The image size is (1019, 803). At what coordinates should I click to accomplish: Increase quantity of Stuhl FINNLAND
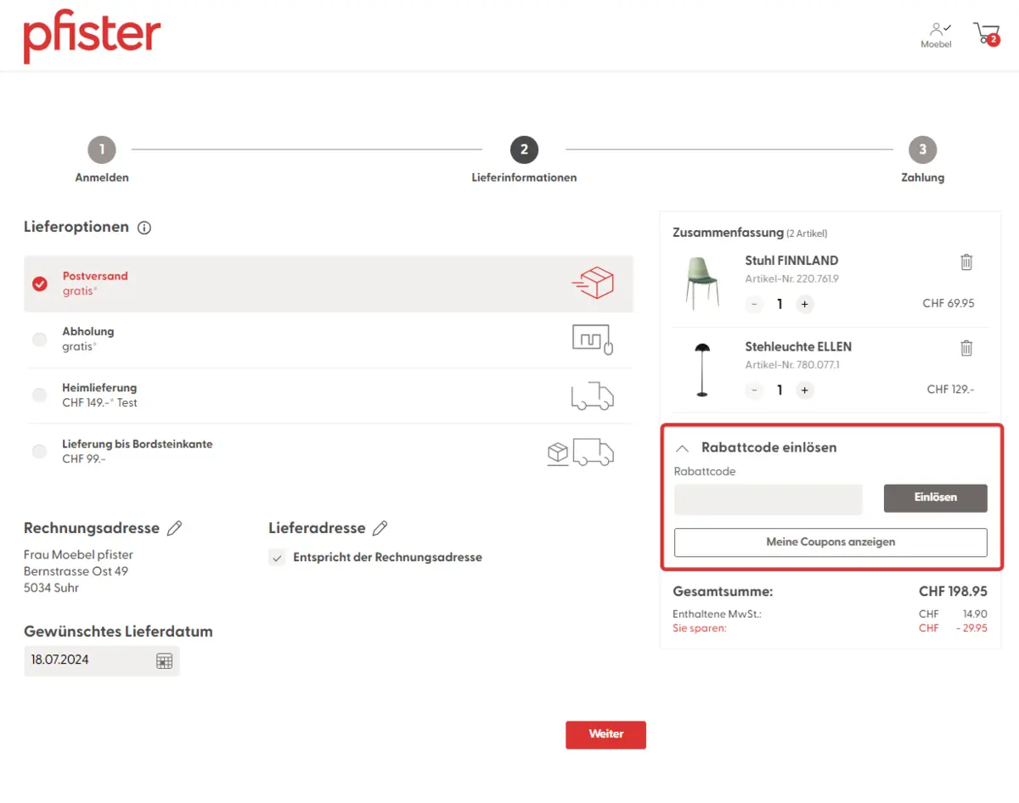point(804,304)
